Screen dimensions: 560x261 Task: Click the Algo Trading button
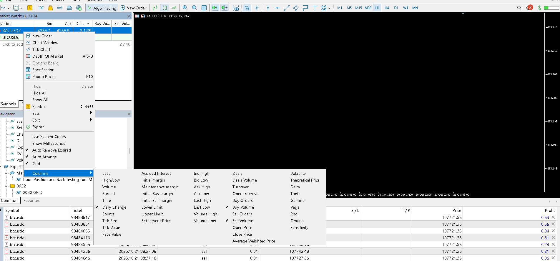coord(102,8)
